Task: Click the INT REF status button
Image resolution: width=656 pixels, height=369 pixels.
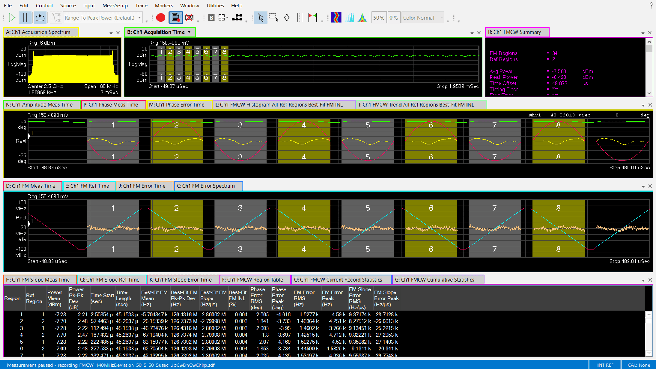Action: 605,365
